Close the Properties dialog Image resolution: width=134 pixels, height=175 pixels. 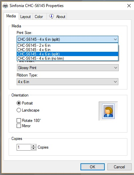click(129, 6)
